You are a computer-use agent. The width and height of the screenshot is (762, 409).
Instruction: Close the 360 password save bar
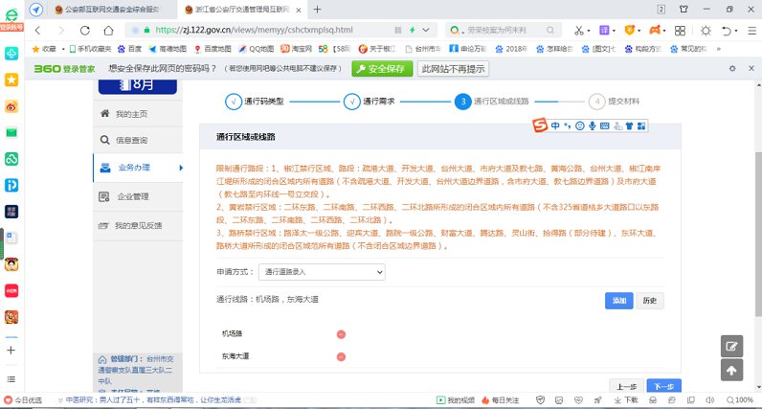pyautogui.click(x=750, y=69)
